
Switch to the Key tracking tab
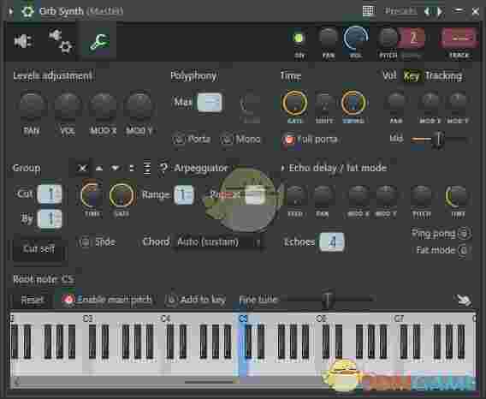[412, 75]
